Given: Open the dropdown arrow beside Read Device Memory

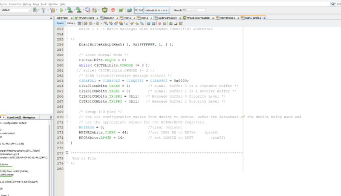Looking at the screenshot, I should [83, 10].
